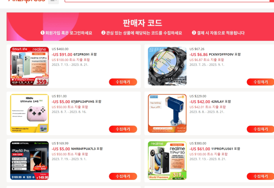Image resolution: width=274 pixels, height=188 pixels.
Task: Click the -US $61.00 discount text
Action: [x=200, y=149]
